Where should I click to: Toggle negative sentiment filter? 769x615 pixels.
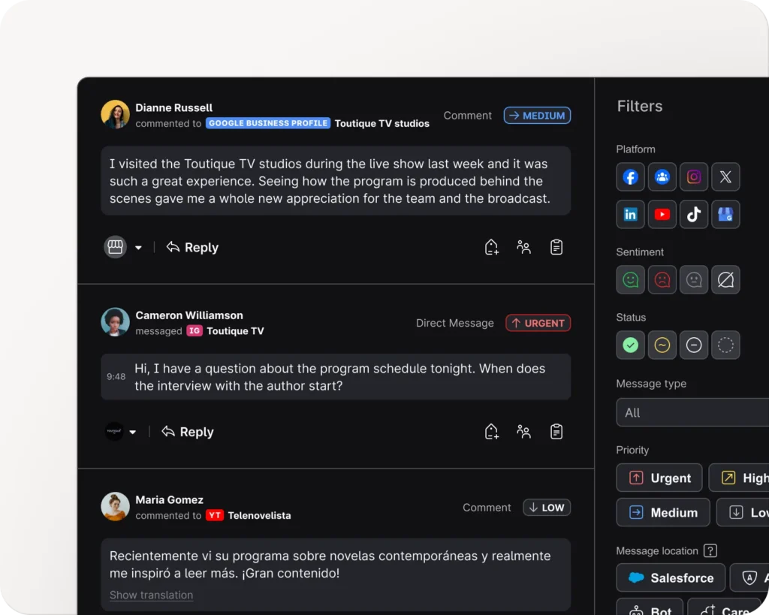pos(662,280)
